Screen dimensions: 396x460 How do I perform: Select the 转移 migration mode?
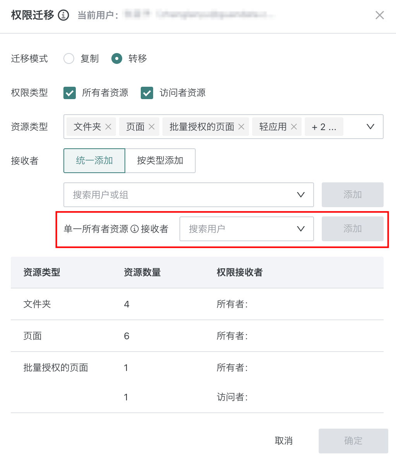pos(117,58)
